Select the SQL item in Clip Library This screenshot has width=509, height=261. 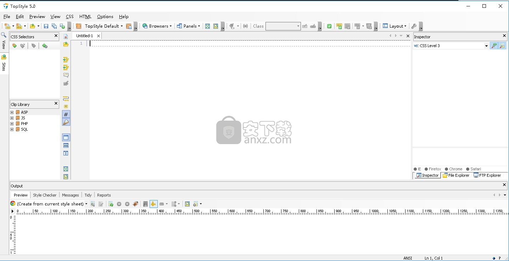tap(24, 129)
